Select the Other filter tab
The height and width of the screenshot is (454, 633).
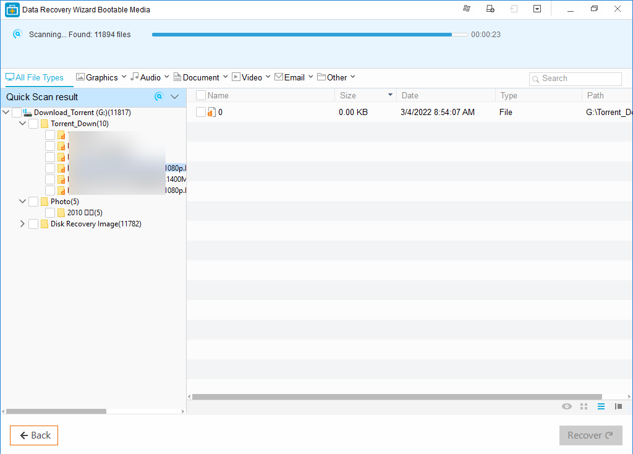[332, 77]
